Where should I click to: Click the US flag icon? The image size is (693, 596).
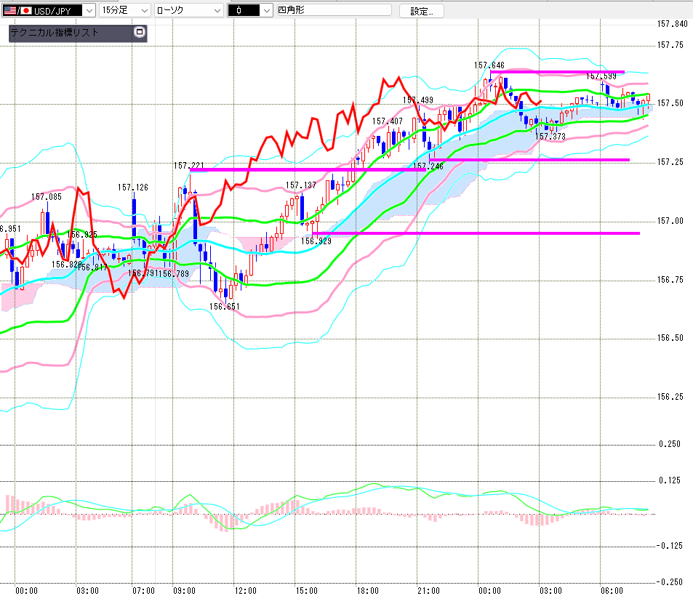(9, 10)
